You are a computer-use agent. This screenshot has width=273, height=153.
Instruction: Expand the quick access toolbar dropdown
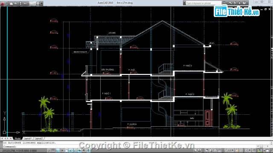coord(42,3)
